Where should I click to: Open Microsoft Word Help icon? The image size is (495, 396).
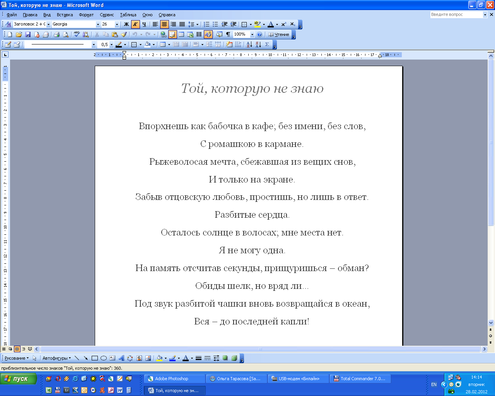pos(259,34)
